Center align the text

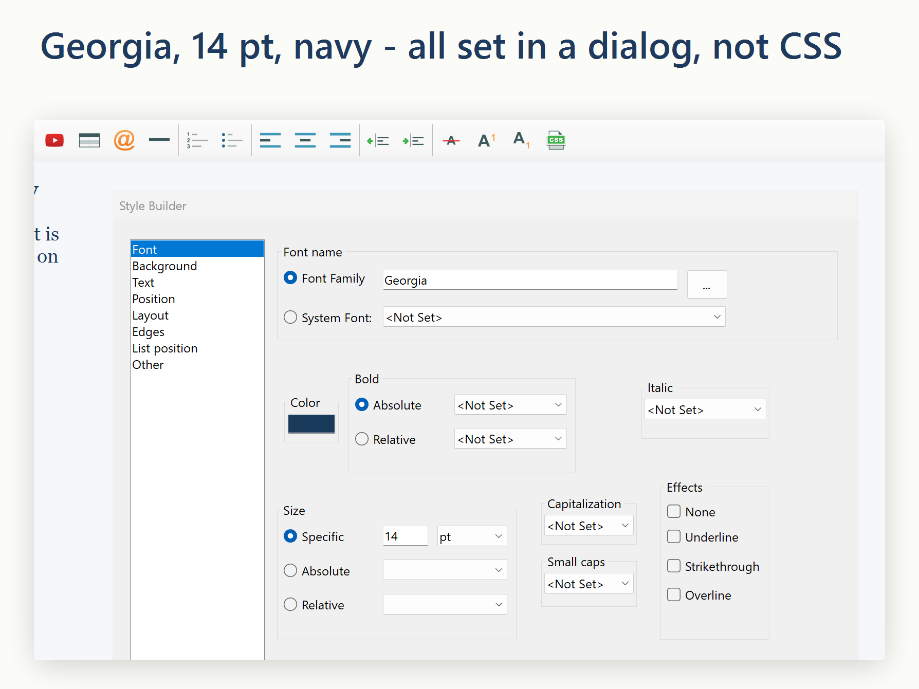click(305, 140)
